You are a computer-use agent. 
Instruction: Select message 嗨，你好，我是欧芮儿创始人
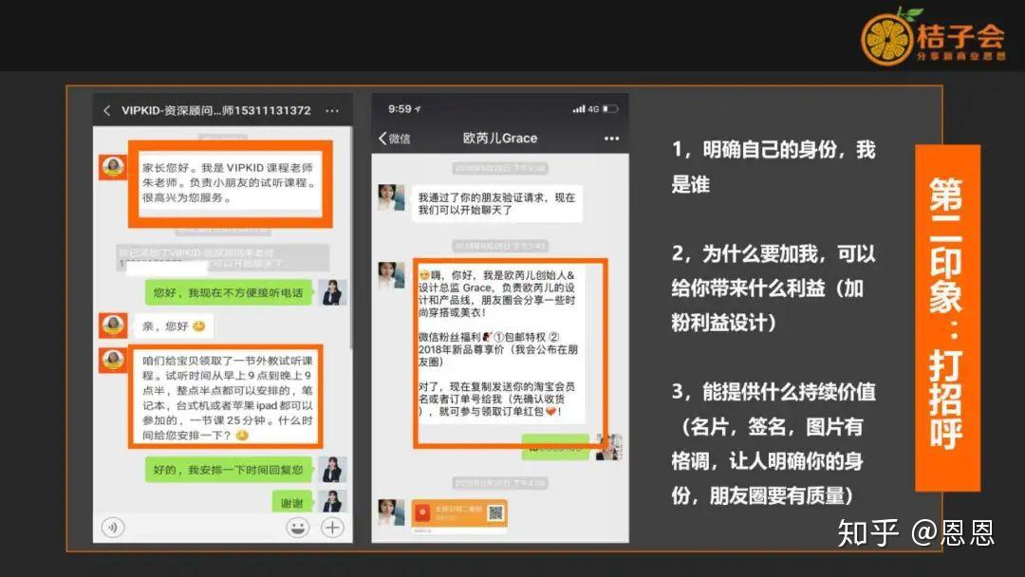click(x=499, y=343)
